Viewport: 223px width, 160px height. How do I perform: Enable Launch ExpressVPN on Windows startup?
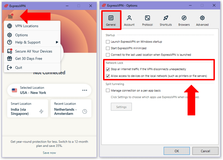[x=108, y=42]
